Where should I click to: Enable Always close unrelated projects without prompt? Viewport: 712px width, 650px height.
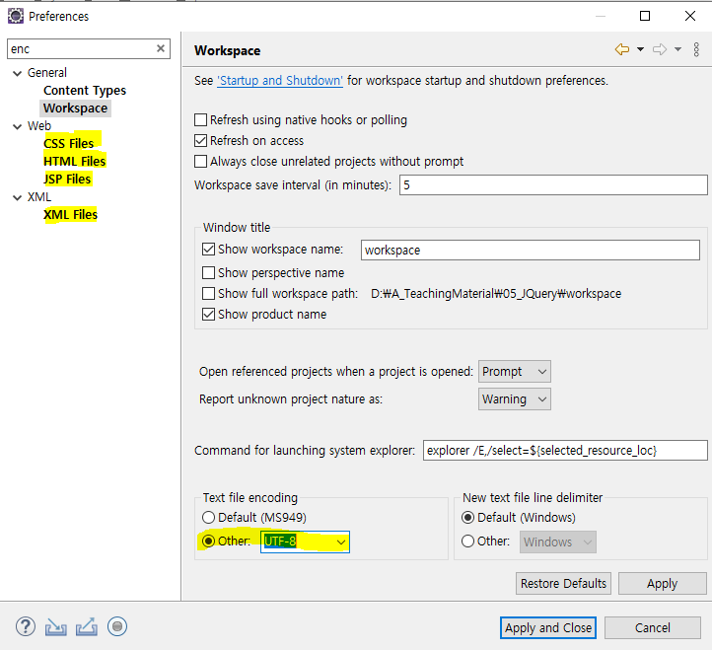(x=201, y=162)
